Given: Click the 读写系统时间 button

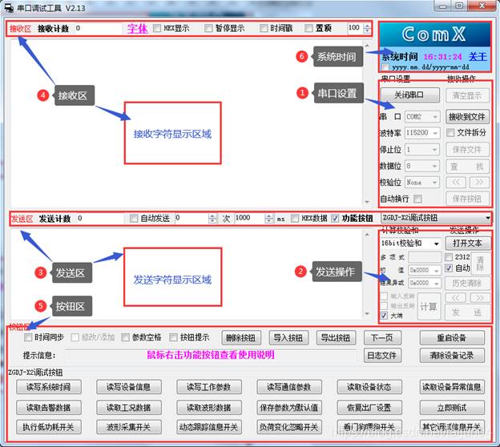Looking at the screenshot, I should [x=49, y=387].
